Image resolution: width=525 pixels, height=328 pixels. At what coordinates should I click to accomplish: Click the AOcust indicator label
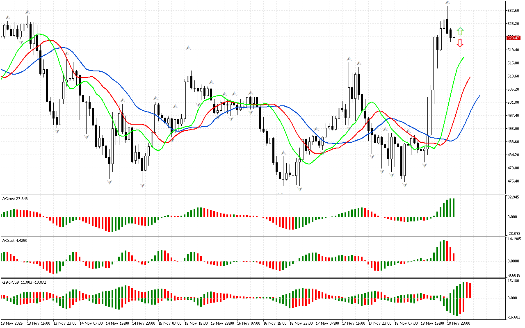click(15, 198)
